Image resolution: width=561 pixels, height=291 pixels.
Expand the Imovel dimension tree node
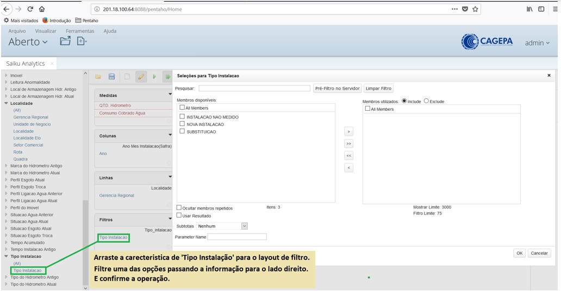coord(7,75)
